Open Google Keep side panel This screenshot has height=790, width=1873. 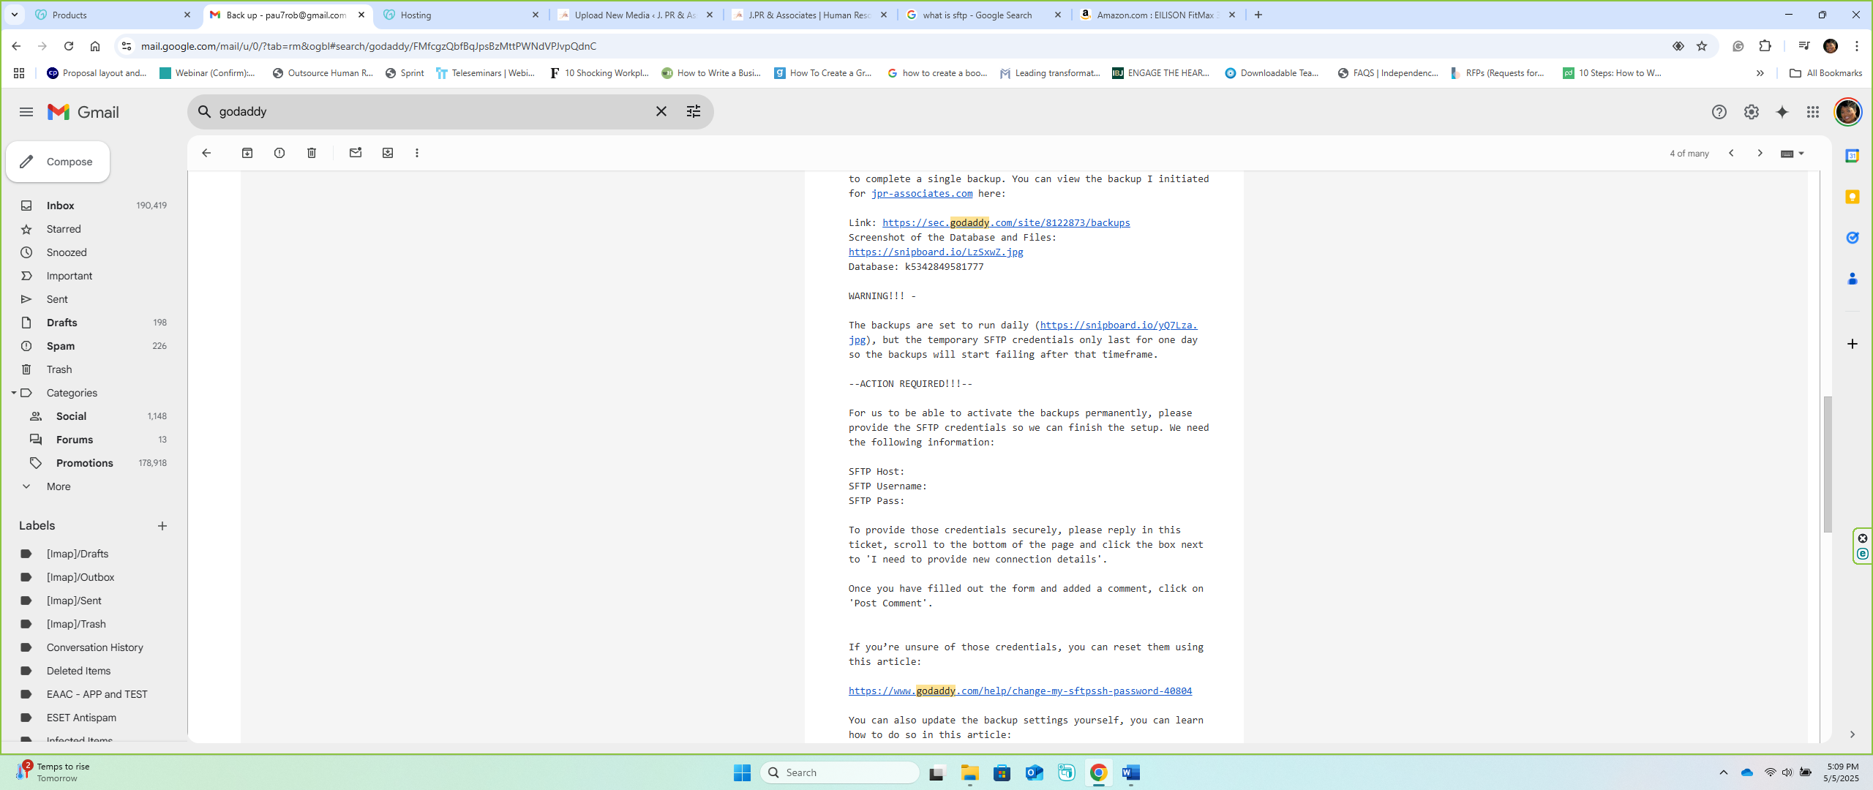pyautogui.click(x=1853, y=197)
